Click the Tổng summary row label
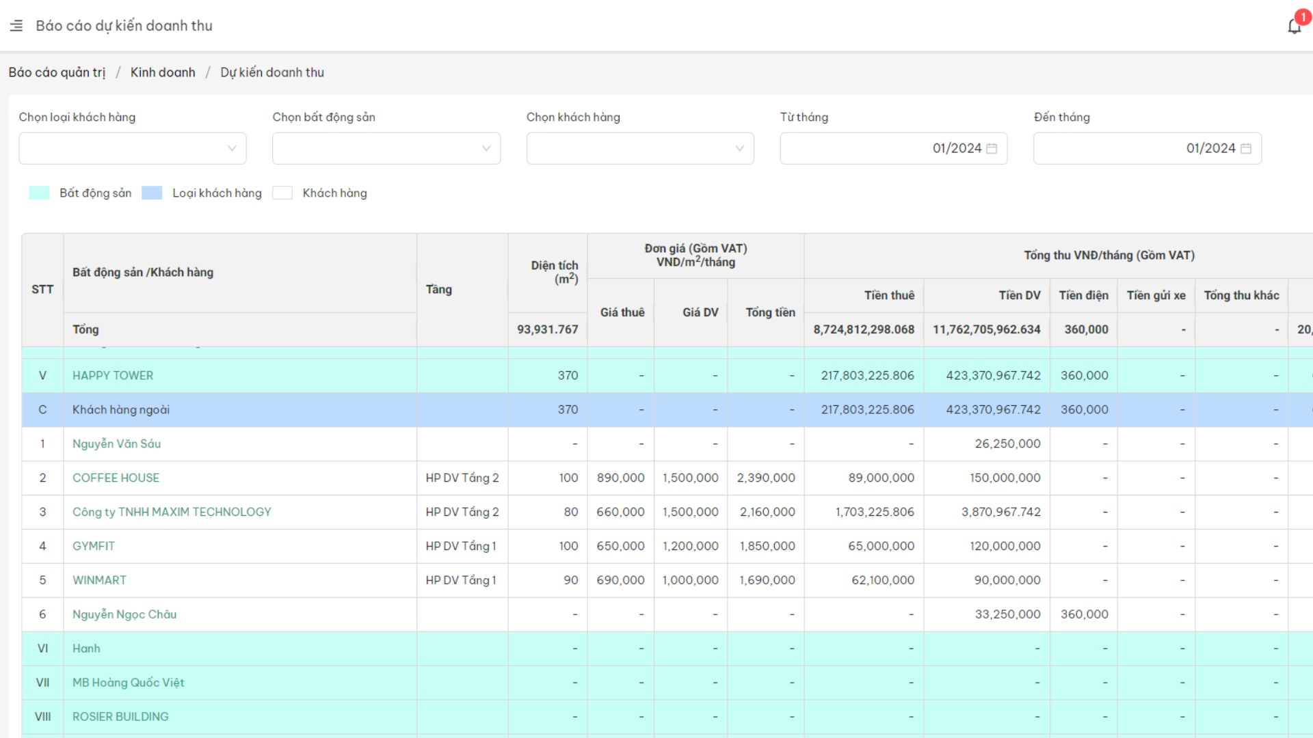Image resolution: width=1313 pixels, height=738 pixels. click(85, 329)
